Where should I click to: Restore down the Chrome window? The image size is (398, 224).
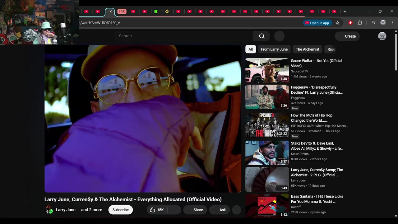tap(380, 12)
